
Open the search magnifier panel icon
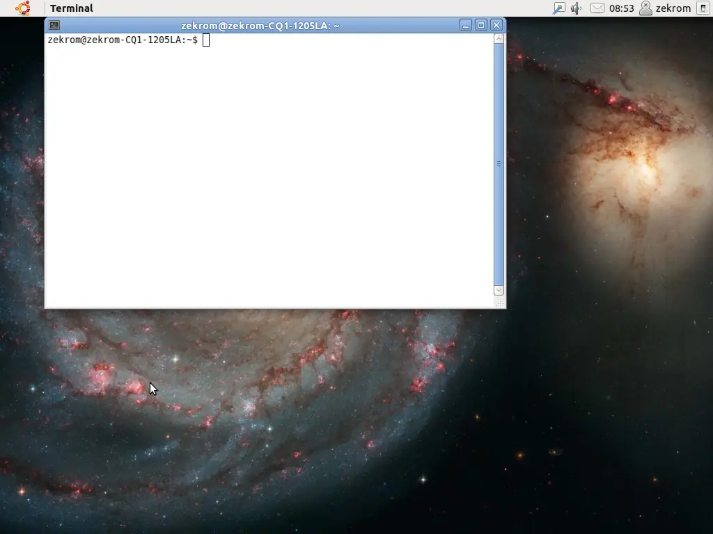pos(558,8)
